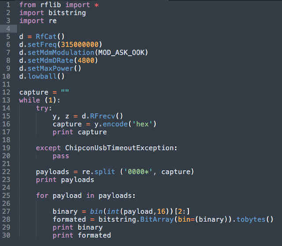Click the number 315000000 in setFreq

click(80, 45)
